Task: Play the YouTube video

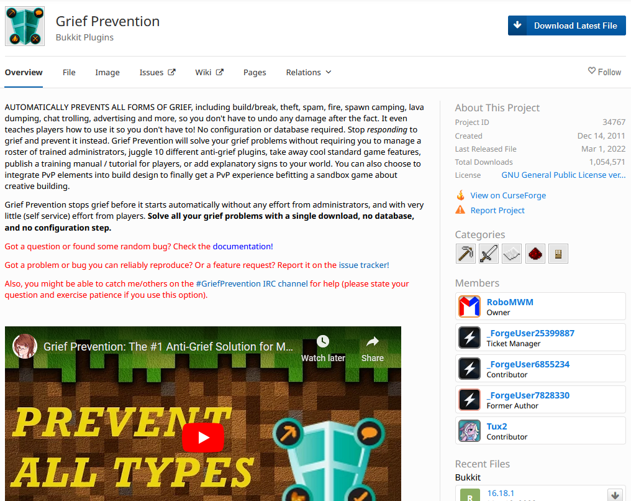Action: [203, 438]
